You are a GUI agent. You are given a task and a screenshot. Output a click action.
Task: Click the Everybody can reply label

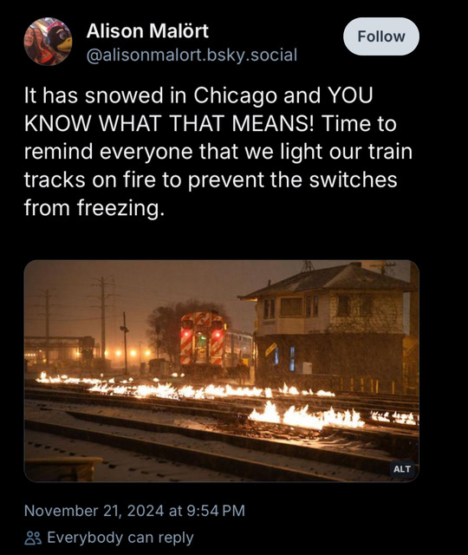[120, 538]
